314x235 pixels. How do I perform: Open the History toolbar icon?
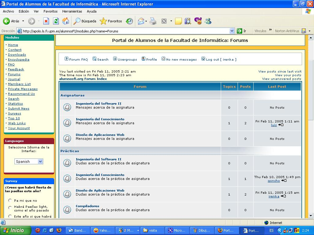click(129, 21)
